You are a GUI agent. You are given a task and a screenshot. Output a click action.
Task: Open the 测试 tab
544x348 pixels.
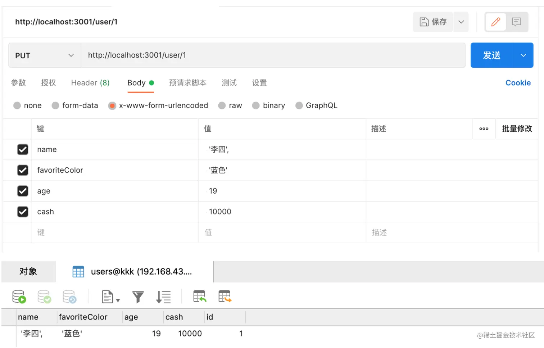(229, 83)
